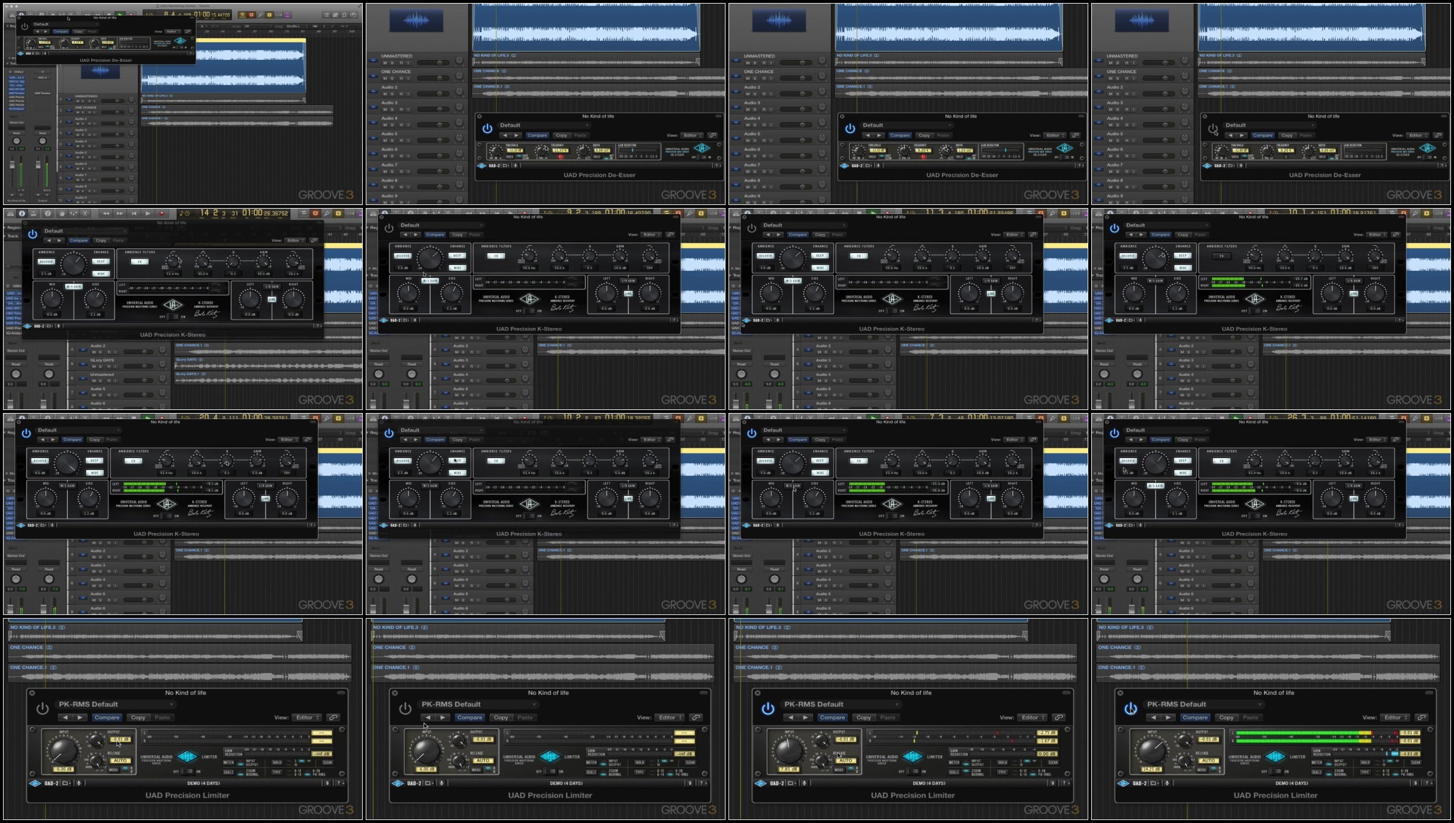Toggle DEEP enhance button in GLory DAYS frame K-Stereo
The width and height of the screenshot is (1454, 823).
pos(101,261)
